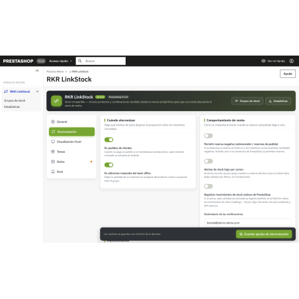
Task: Open Estadísticas sidebar item
Action: (x=12, y=107)
